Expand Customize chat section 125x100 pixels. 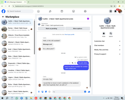107,41
